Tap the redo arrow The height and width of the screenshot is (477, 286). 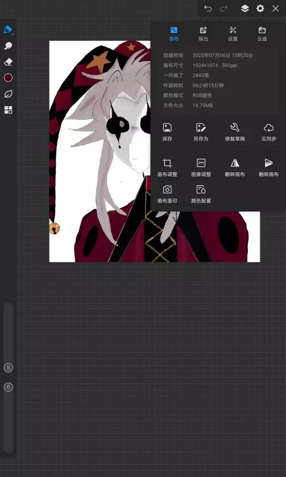(224, 9)
